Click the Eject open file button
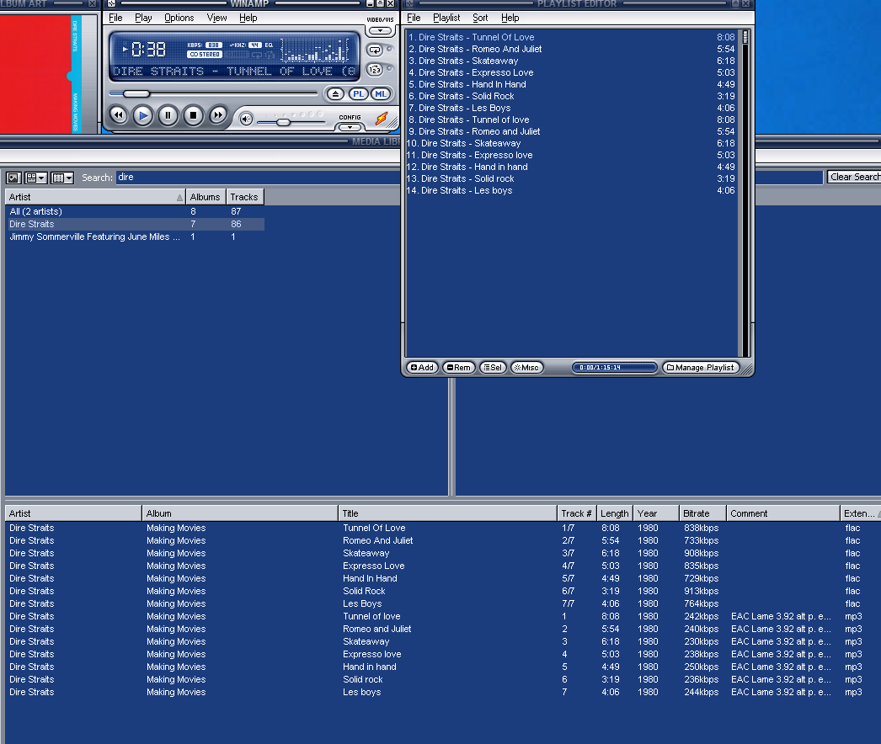 (335, 93)
